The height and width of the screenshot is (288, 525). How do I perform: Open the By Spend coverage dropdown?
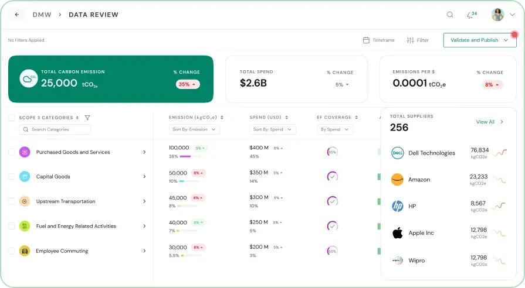click(335, 129)
